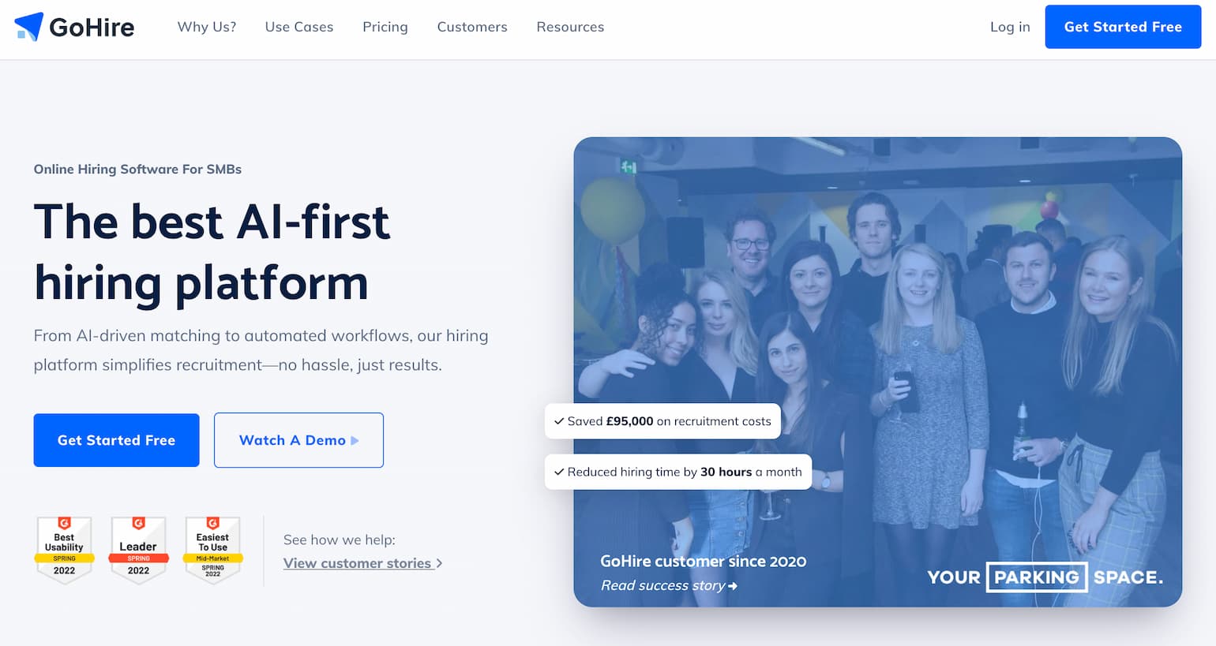Click checkmark next to Saved £95,000
The width and height of the screenshot is (1216, 646).
pos(559,421)
